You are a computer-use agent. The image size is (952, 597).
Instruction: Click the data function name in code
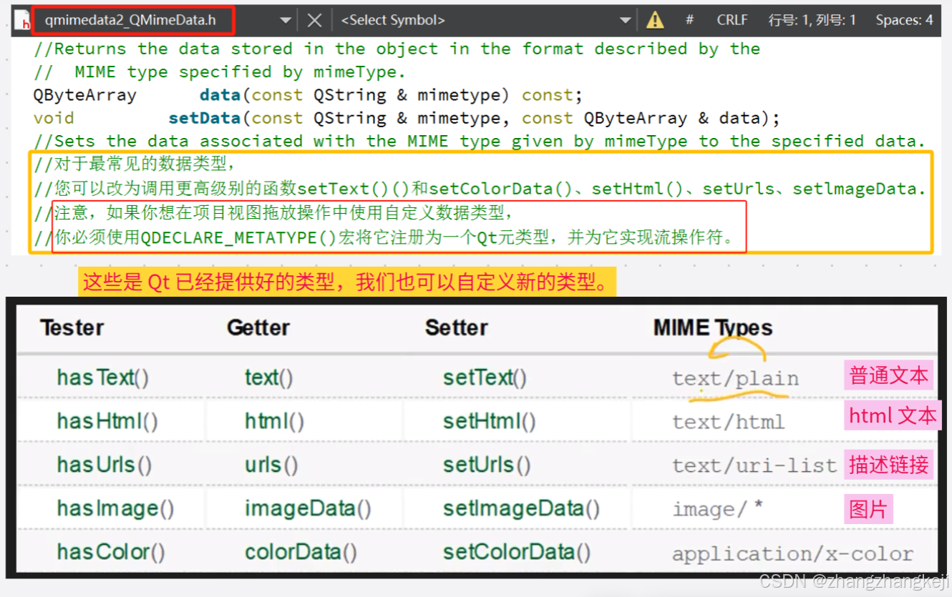pyautogui.click(x=220, y=95)
